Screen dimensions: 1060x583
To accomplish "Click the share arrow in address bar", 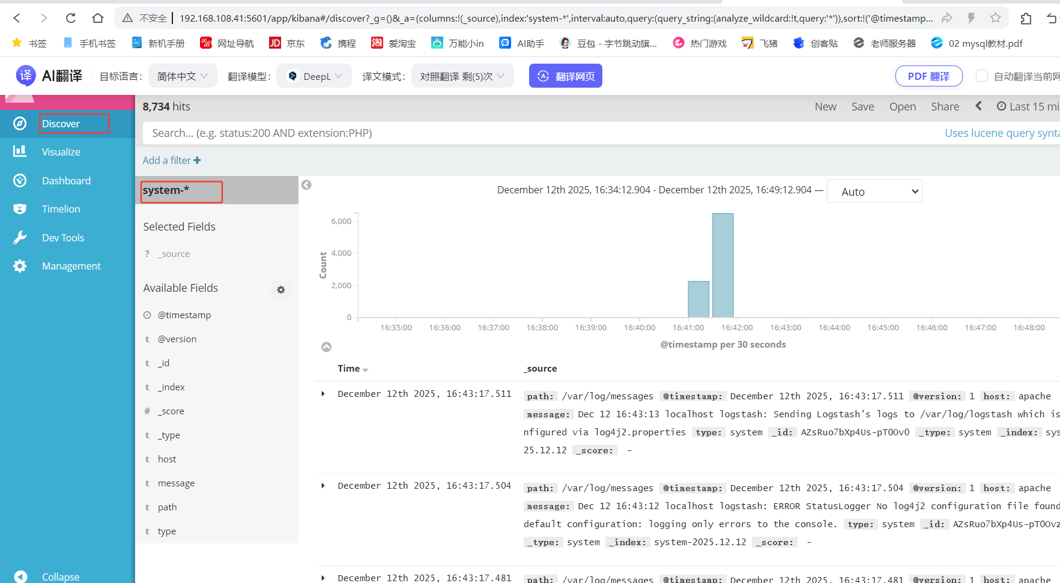I will tap(947, 18).
